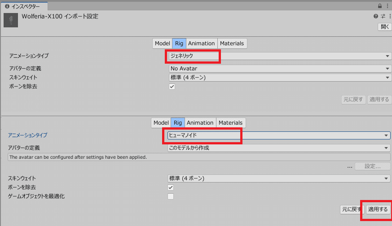Click the ellipsis next to 設定 button
This screenshot has height=226, width=392.
click(350, 167)
